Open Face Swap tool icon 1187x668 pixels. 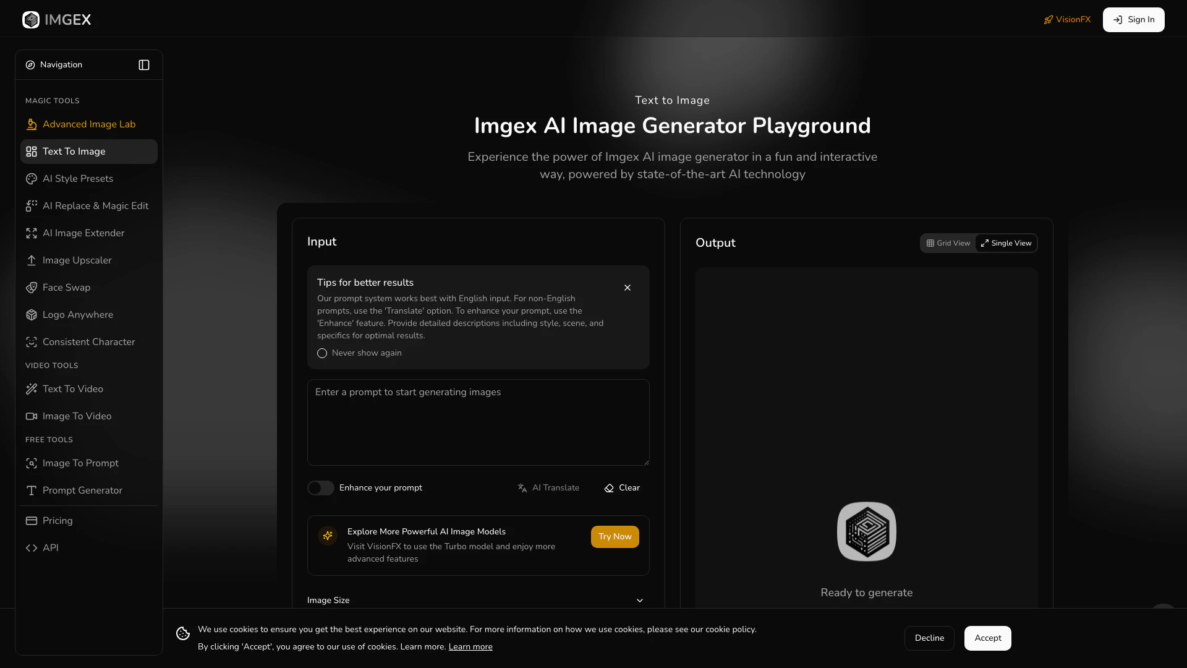pos(32,288)
